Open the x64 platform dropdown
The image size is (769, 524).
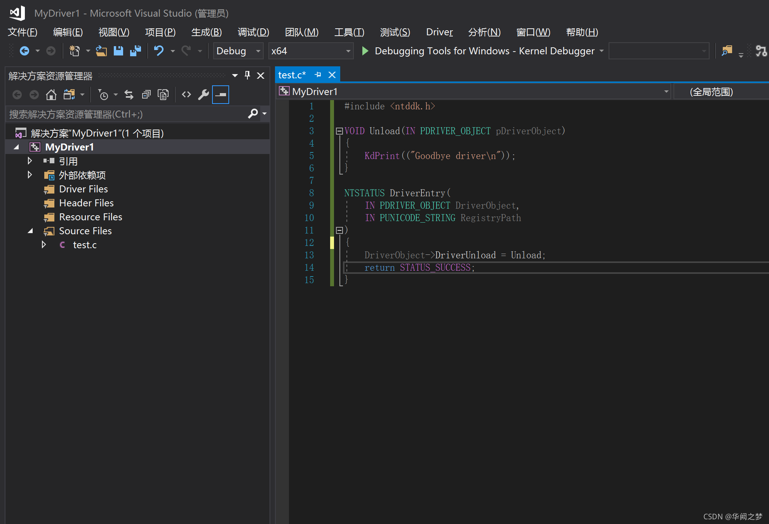[348, 51]
